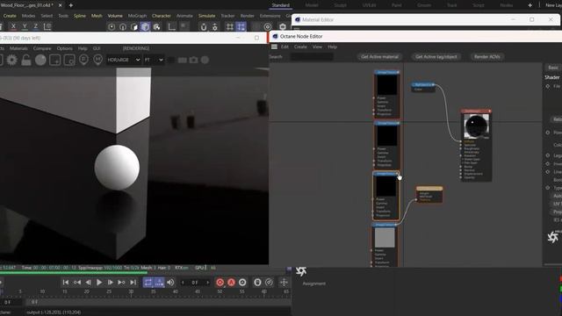Viewport: 562px width, 316px height.
Task: Play the animation forward
Action: coord(99,283)
